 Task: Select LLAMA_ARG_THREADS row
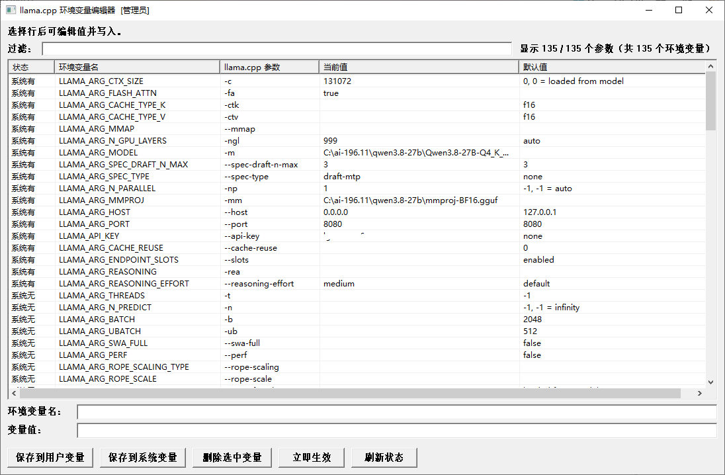click(357, 296)
